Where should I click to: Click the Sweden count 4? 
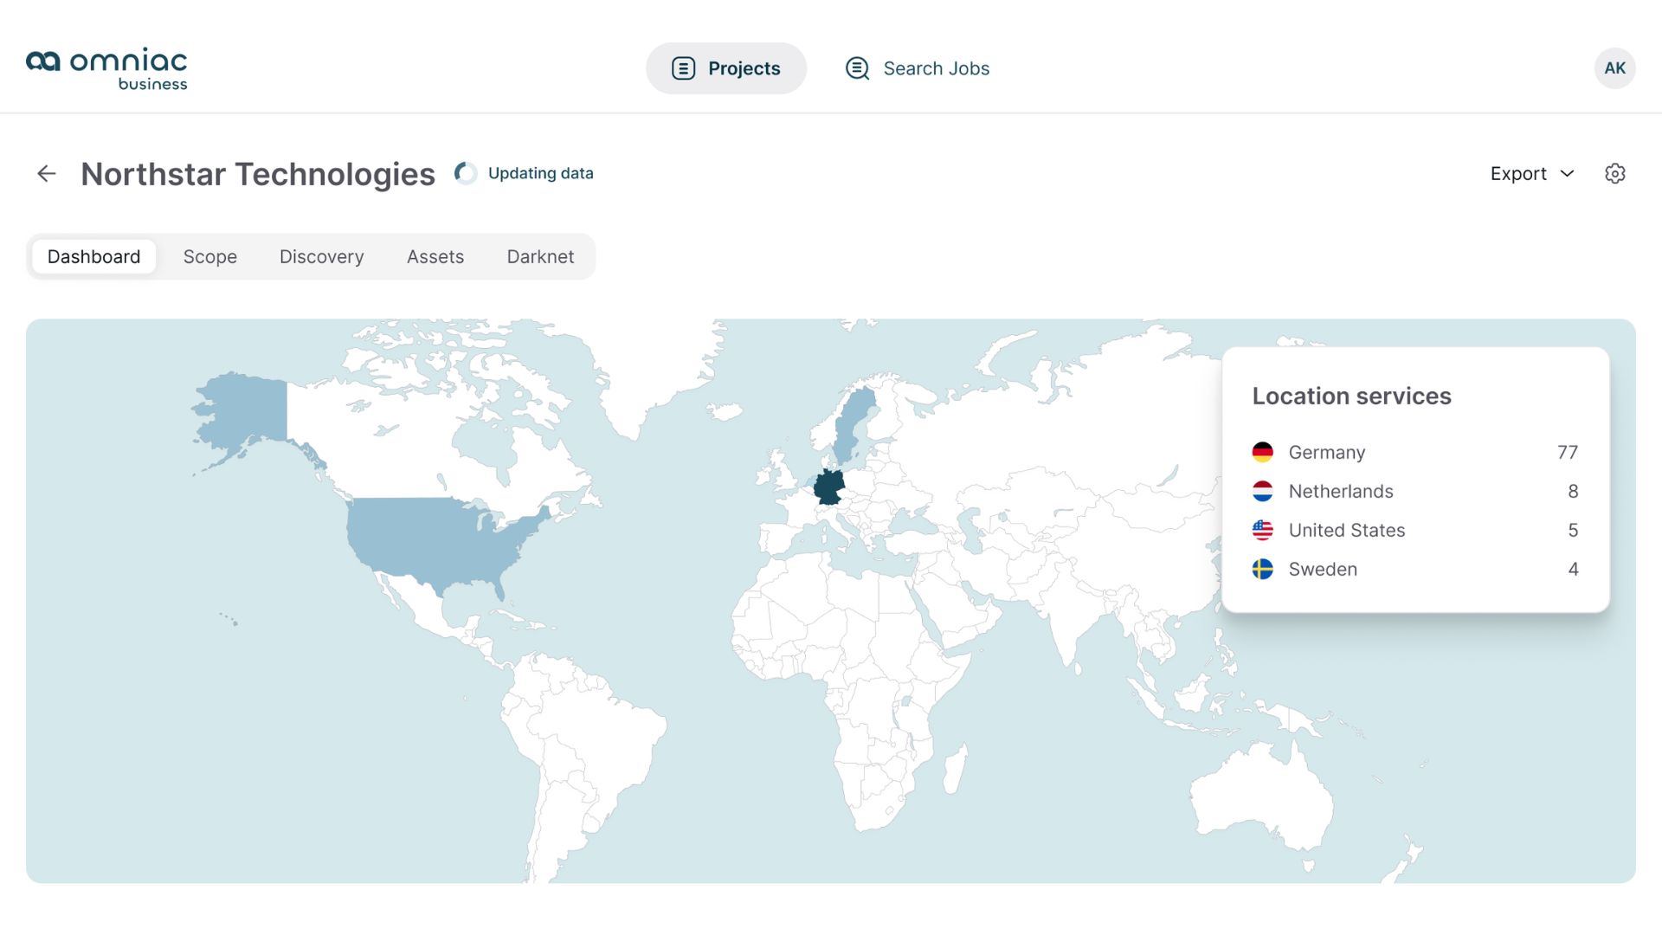[1573, 569]
